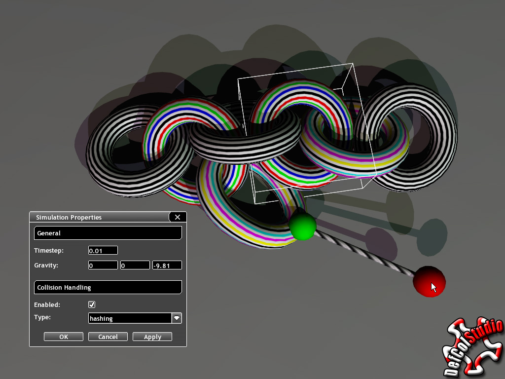Apply the simulation settings

(152, 336)
